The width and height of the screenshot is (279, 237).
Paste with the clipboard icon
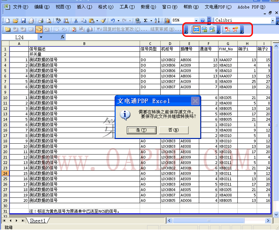click(91, 21)
